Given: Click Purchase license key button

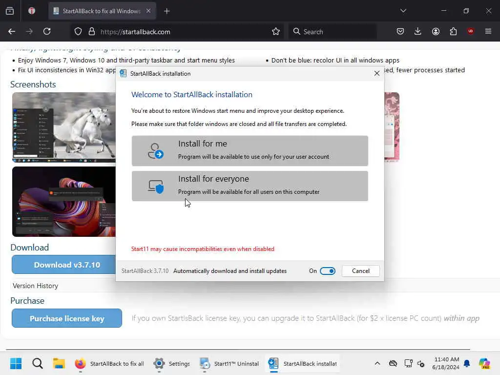Looking at the screenshot, I should (66, 318).
